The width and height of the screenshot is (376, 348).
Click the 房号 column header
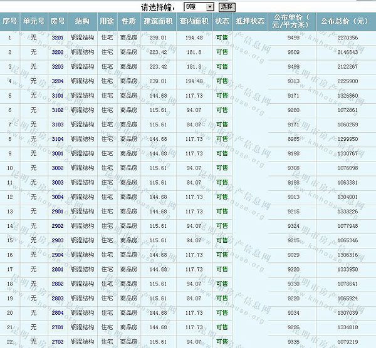[58, 21]
